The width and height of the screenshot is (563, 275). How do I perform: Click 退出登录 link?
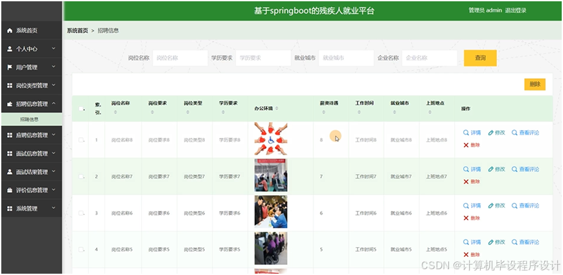516,10
